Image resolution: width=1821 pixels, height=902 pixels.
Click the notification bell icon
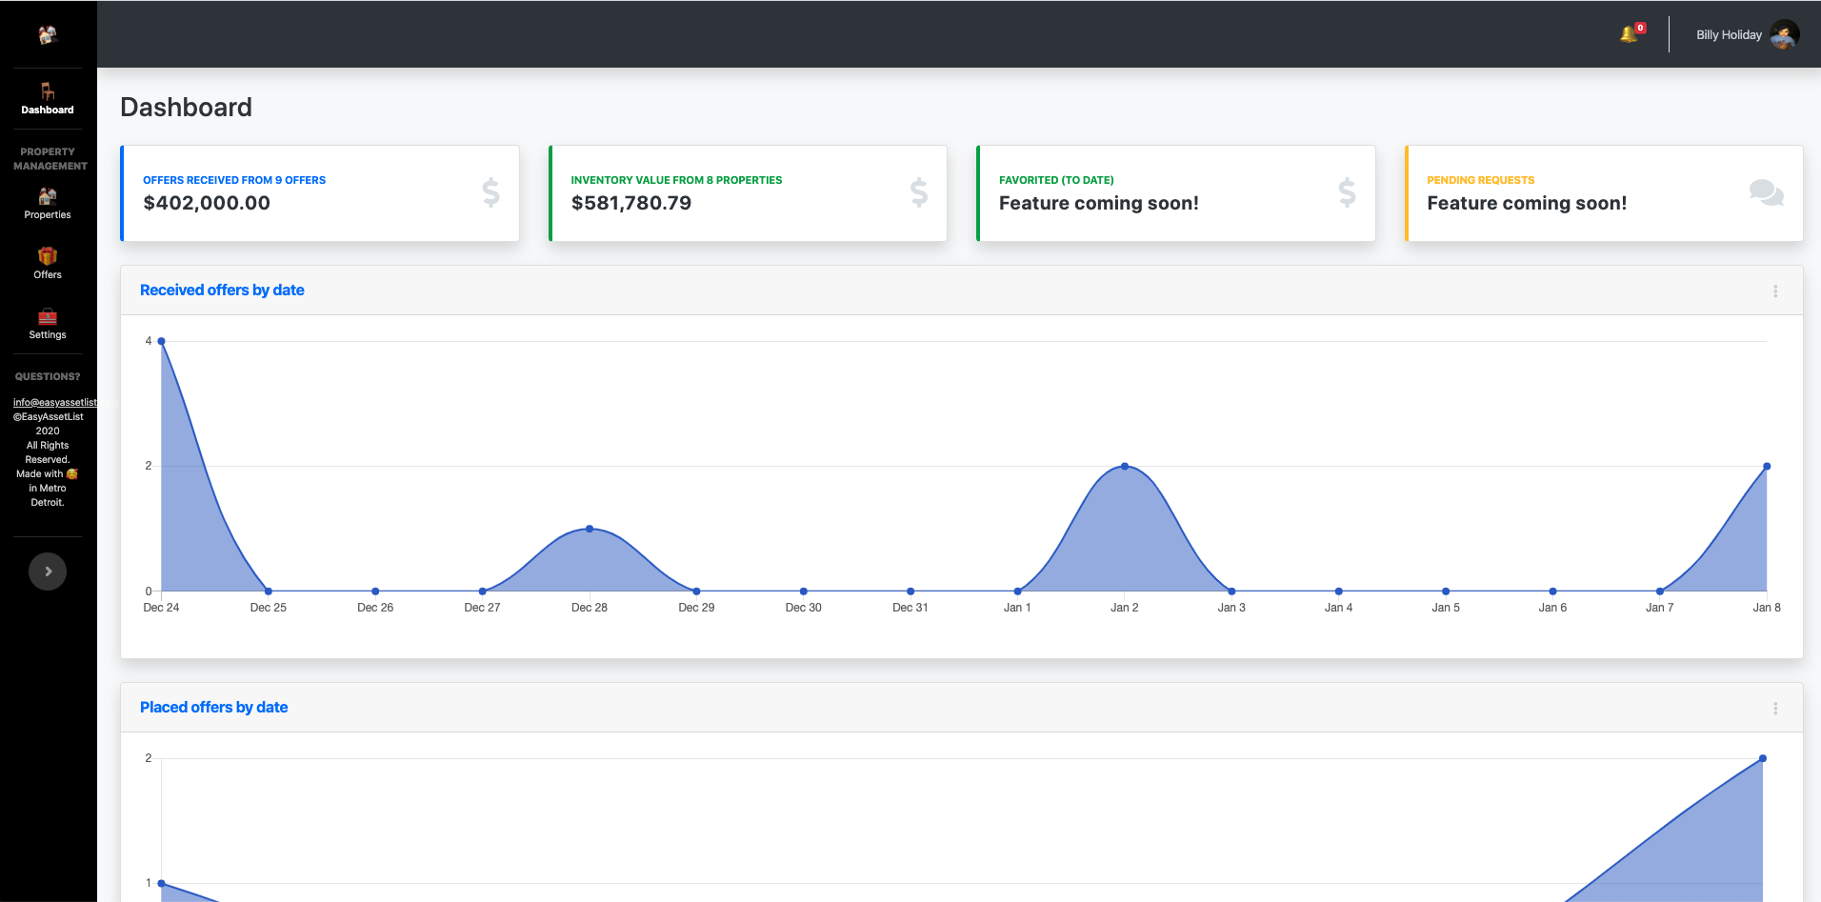point(1629,34)
